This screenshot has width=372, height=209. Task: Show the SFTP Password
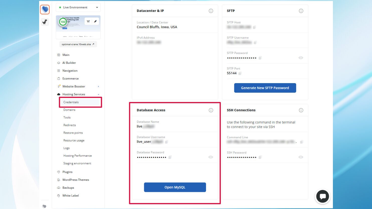pos(301,58)
